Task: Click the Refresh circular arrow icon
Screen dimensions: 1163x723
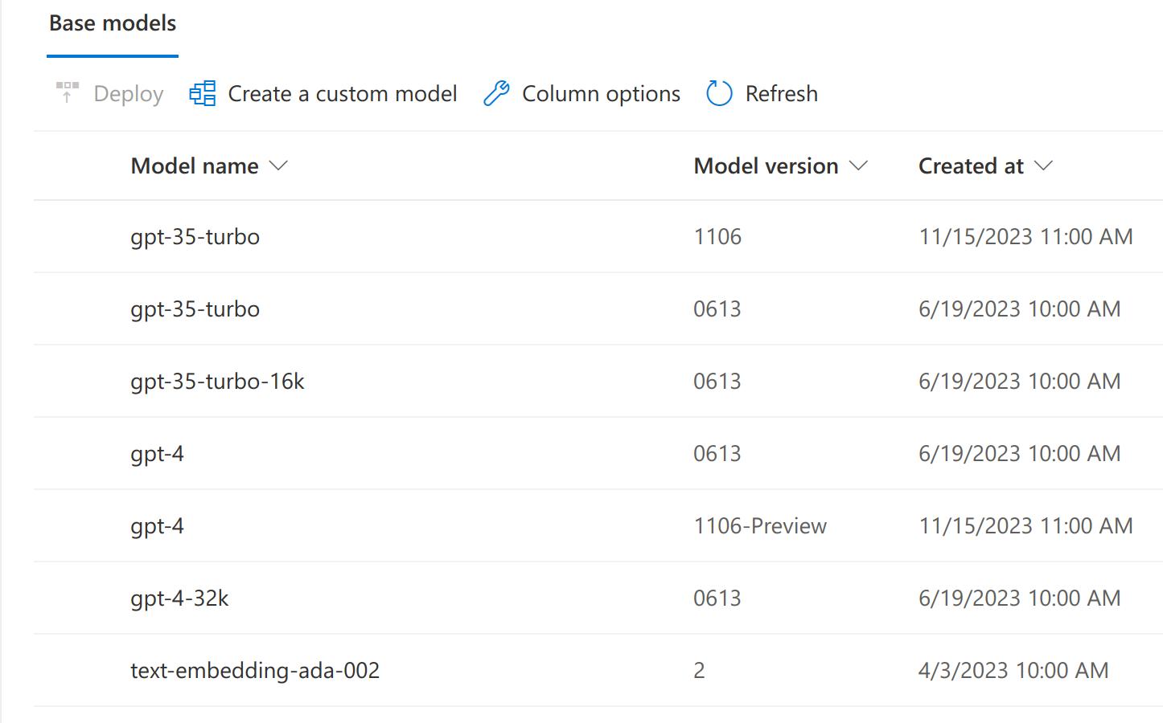Action: click(718, 92)
